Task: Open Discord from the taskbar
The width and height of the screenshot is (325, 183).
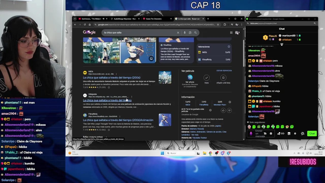Action: point(222,153)
